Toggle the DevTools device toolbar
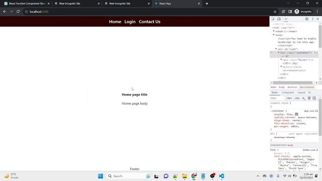This screenshot has height=181, width=322. pyautogui.click(x=279, y=19)
